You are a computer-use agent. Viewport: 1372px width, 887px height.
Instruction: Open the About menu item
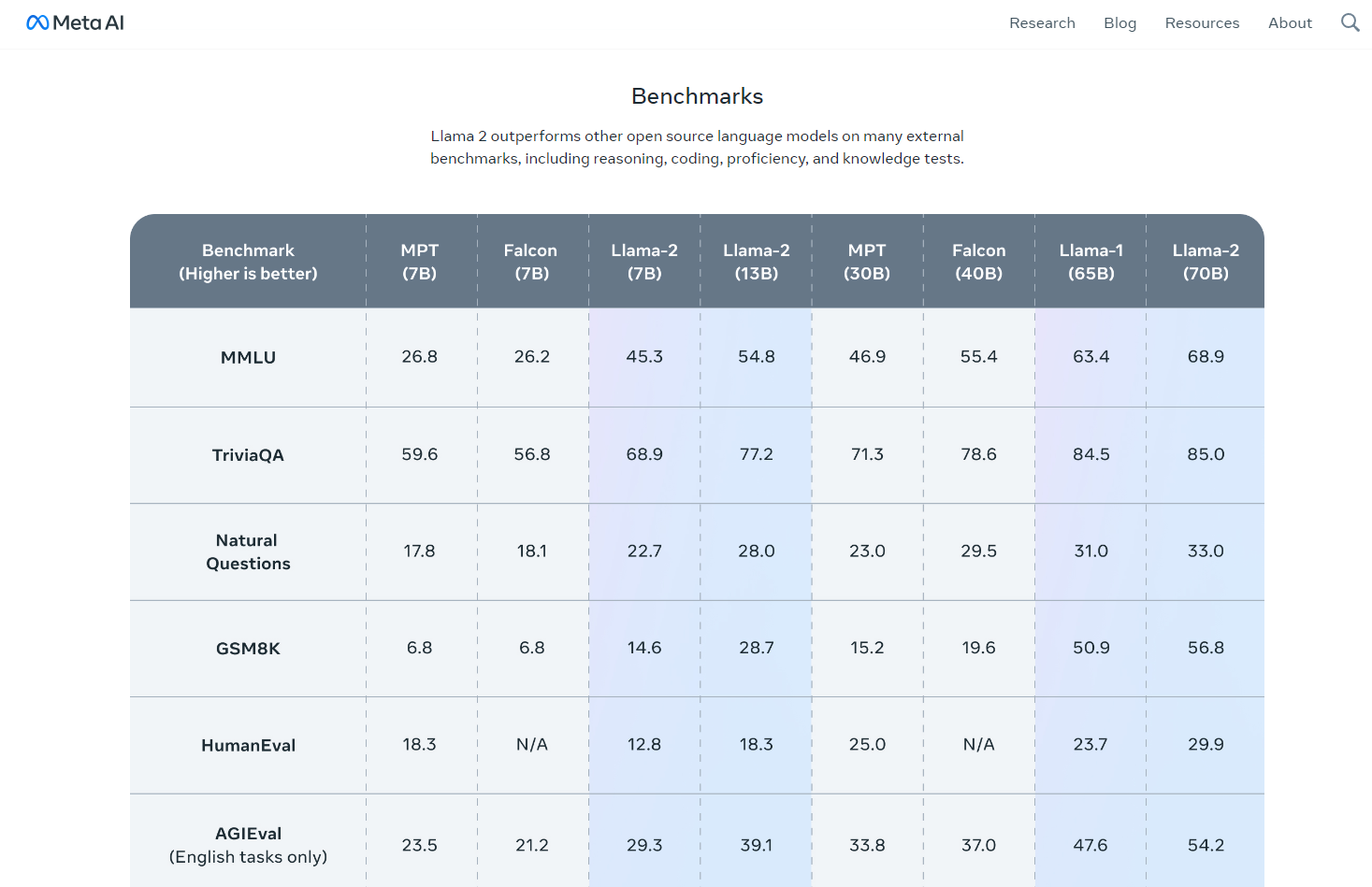(1290, 22)
